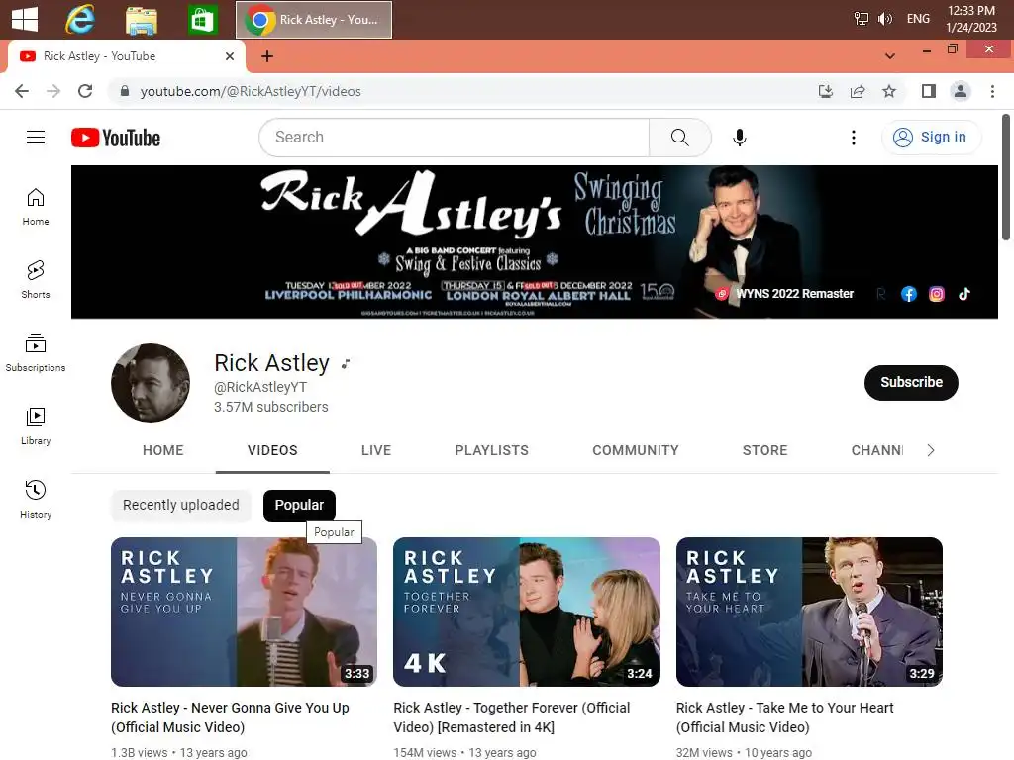Open the YouTube hamburger guide menu

(x=36, y=137)
